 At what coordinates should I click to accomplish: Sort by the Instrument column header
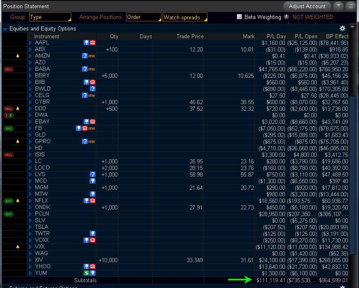pyautogui.click(x=47, y=36)
